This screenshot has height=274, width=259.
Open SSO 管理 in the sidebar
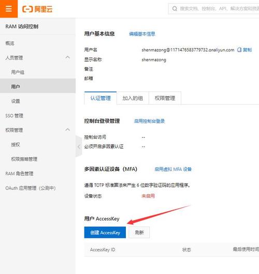coord(14,116)
